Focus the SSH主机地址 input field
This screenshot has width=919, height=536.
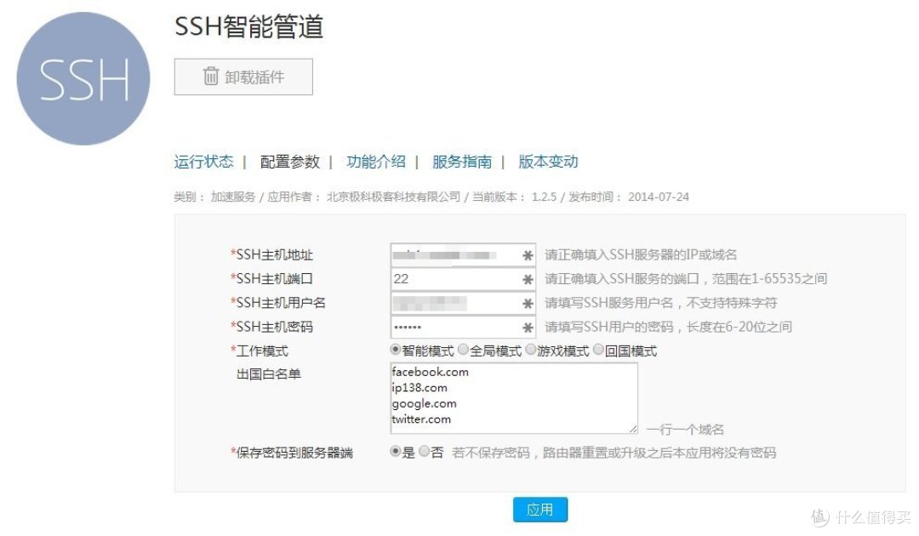[462, 255]
